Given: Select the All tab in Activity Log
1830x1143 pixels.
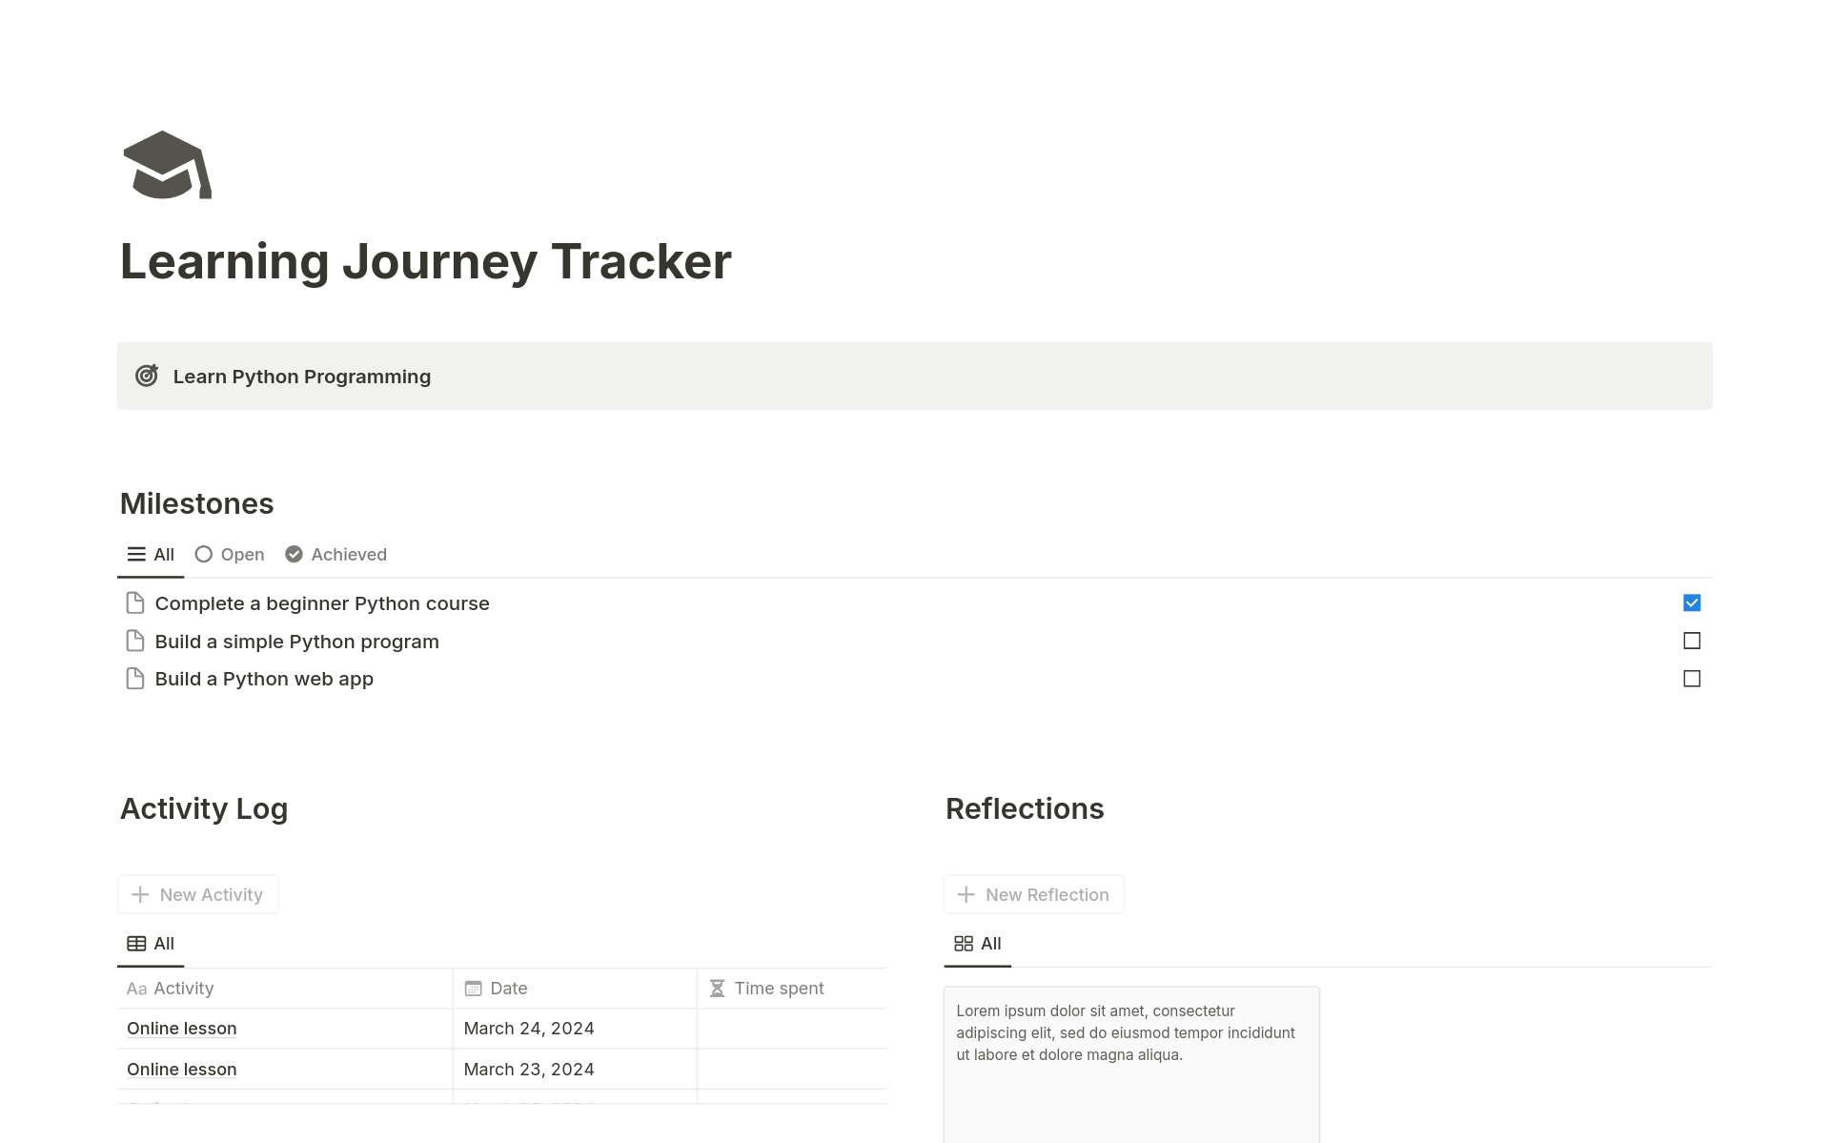Looking at the screenshot, I should (x=151, y=943).
